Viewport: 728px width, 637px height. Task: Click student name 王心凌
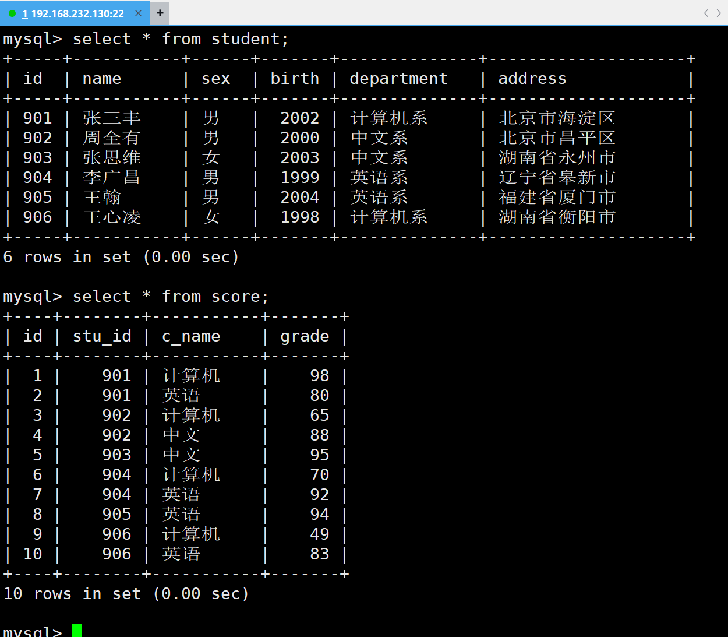(x=112, y=217)
